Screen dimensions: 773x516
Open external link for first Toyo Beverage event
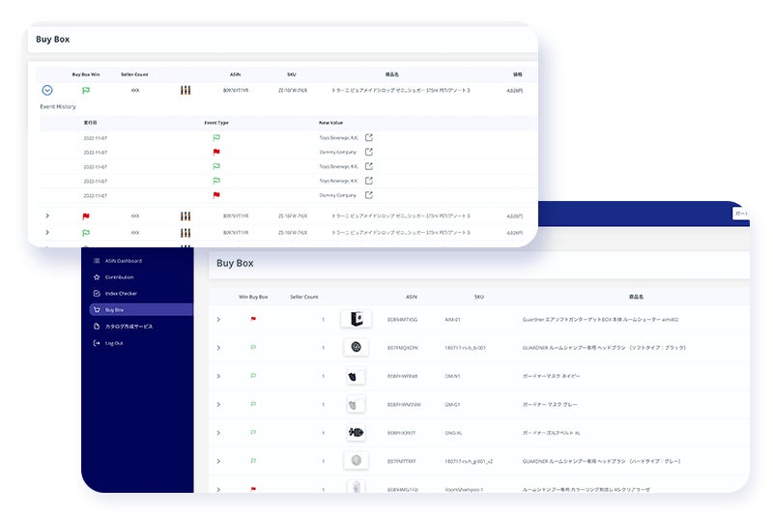pyautogui.click(x=369, y=137)
